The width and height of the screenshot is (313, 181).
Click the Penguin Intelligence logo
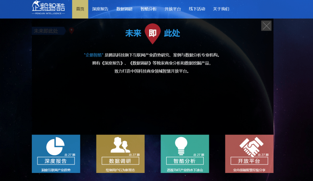pyautogui.click(x=48, y=8)
